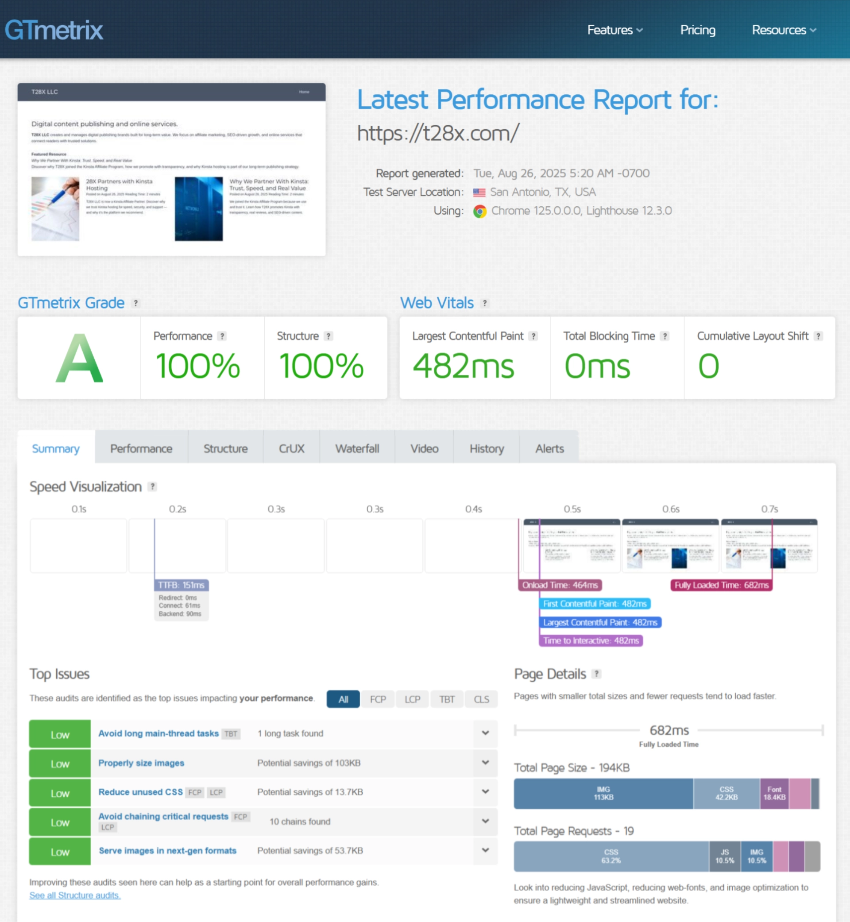Open Properly size images audit link
850x922 pixels.
point(141,763)
